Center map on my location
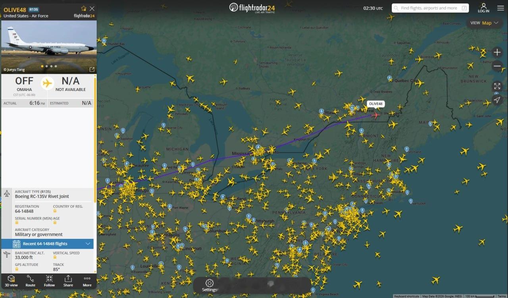The height and width of the screenshot is (298, 508). click(497, 100)
